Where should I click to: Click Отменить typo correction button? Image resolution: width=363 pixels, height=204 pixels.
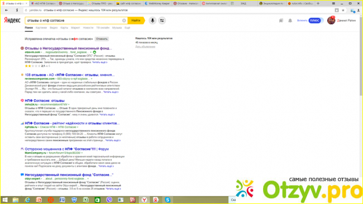[x=102, y=39]
